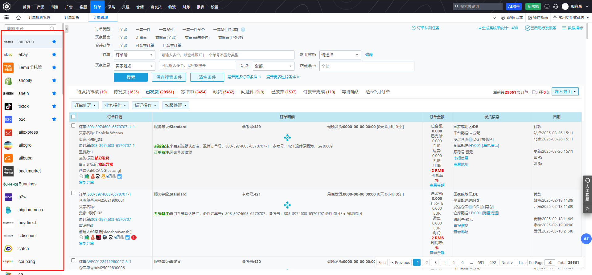Open the apps grid menu icon
The height and width of the screenshot is (275, 592).
pyautogui.click(x=6, y=18)
